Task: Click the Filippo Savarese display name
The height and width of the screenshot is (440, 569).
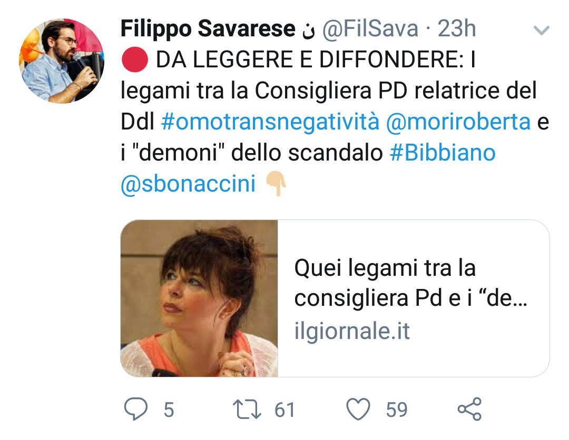Action: (208, 28)
